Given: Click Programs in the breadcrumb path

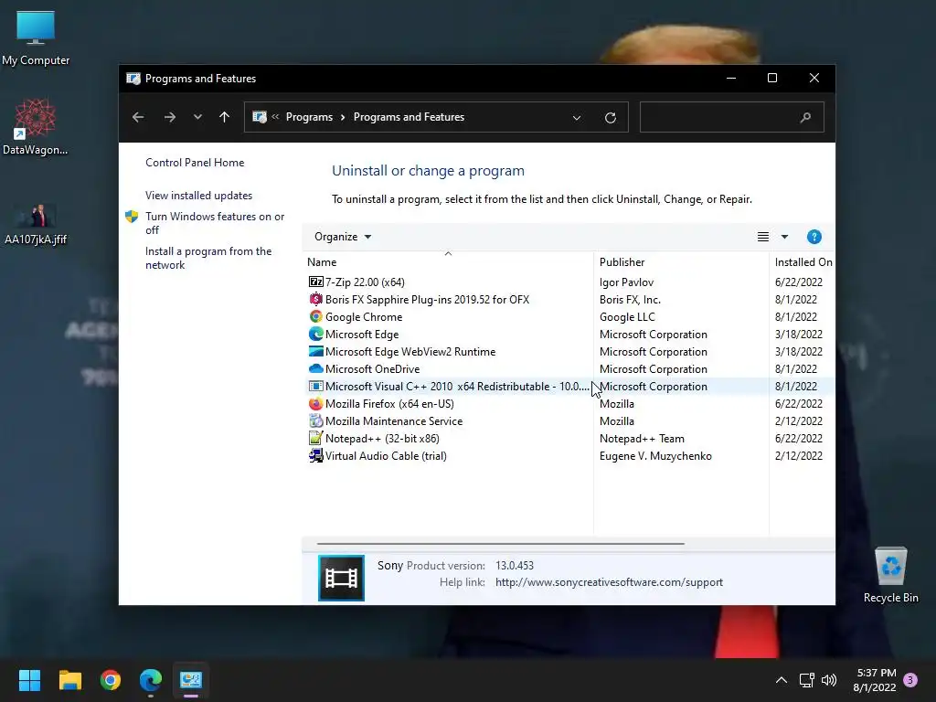Looking at the screenshot, I should (309, 117).
